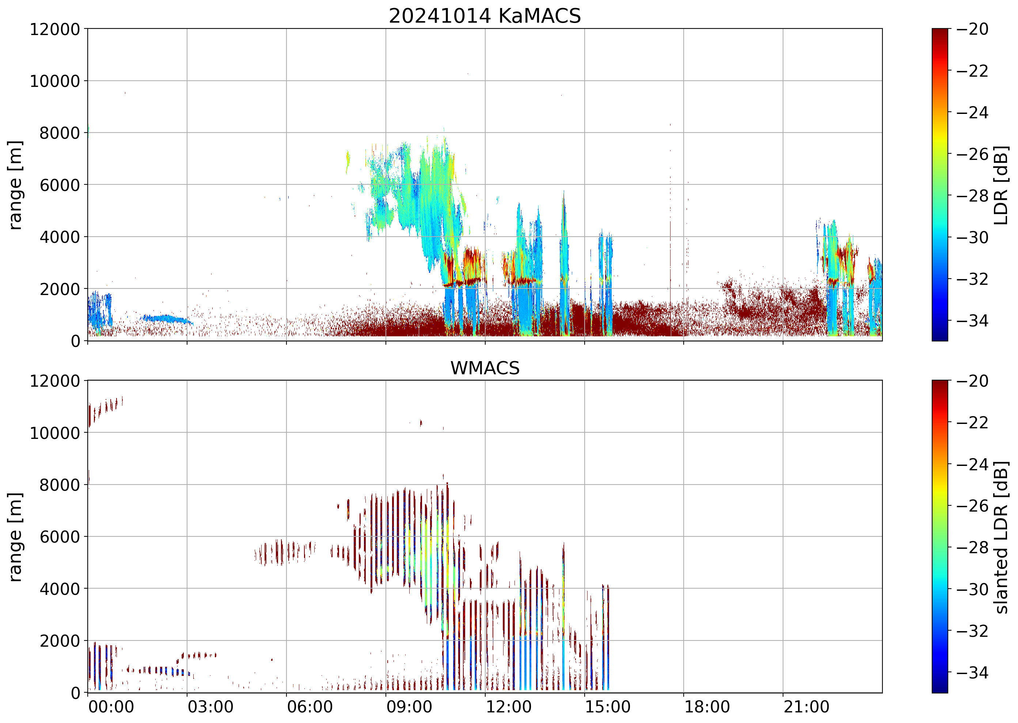This screenshot has height=723, width=1018.
Task: Click the bottom colorbar near -34 dB
Action: (939, 672)
